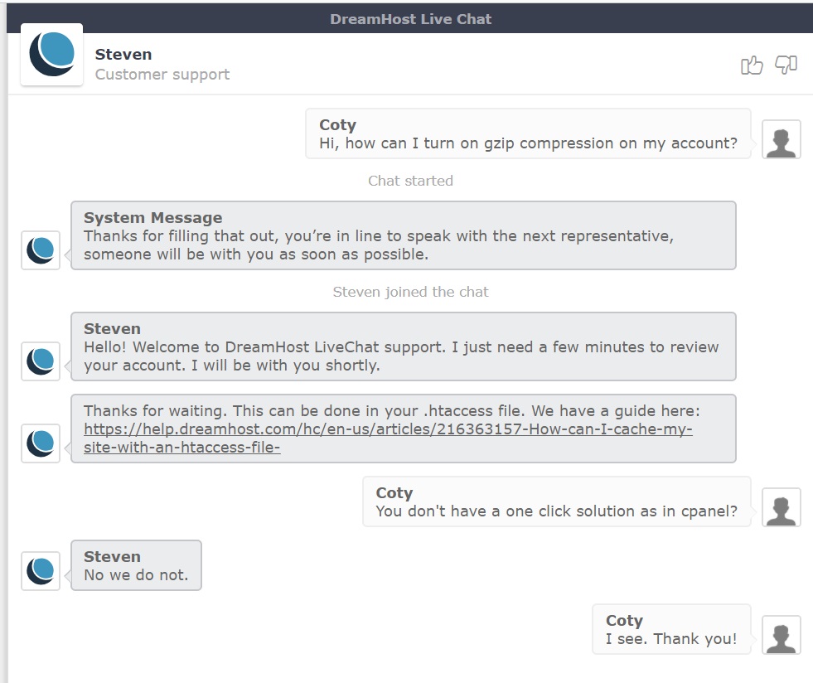This screenshot has width=813, height=683.
Task: Click Steven's large DreamHost avatar in header
Action: (52, 55)
